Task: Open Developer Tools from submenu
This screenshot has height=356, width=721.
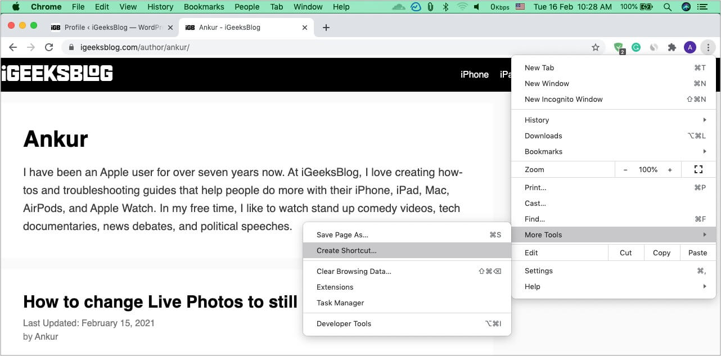Action: (407, 323)
